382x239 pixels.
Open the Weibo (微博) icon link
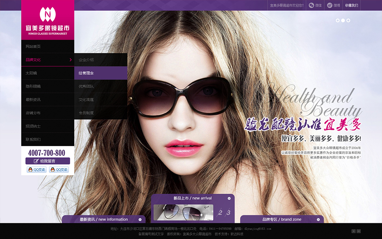click(x=333, y=5)
